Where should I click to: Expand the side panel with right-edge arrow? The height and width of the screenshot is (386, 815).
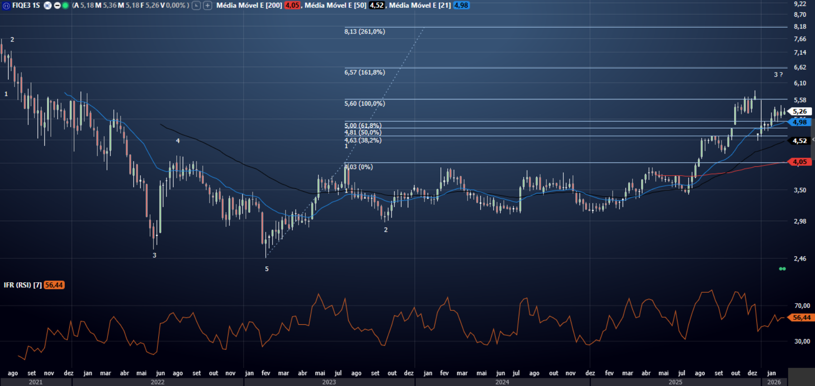[x=813, y=140]
